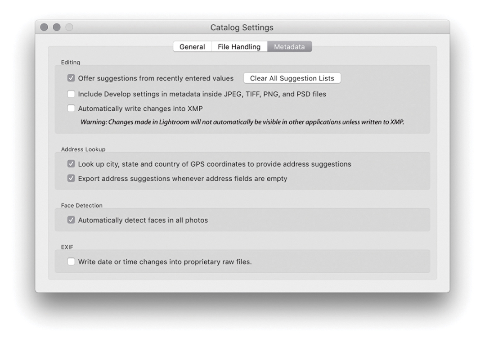Click Clear All Suggestion Lists button
Viewport: 485px width, 343px height.
coord(292,78)
